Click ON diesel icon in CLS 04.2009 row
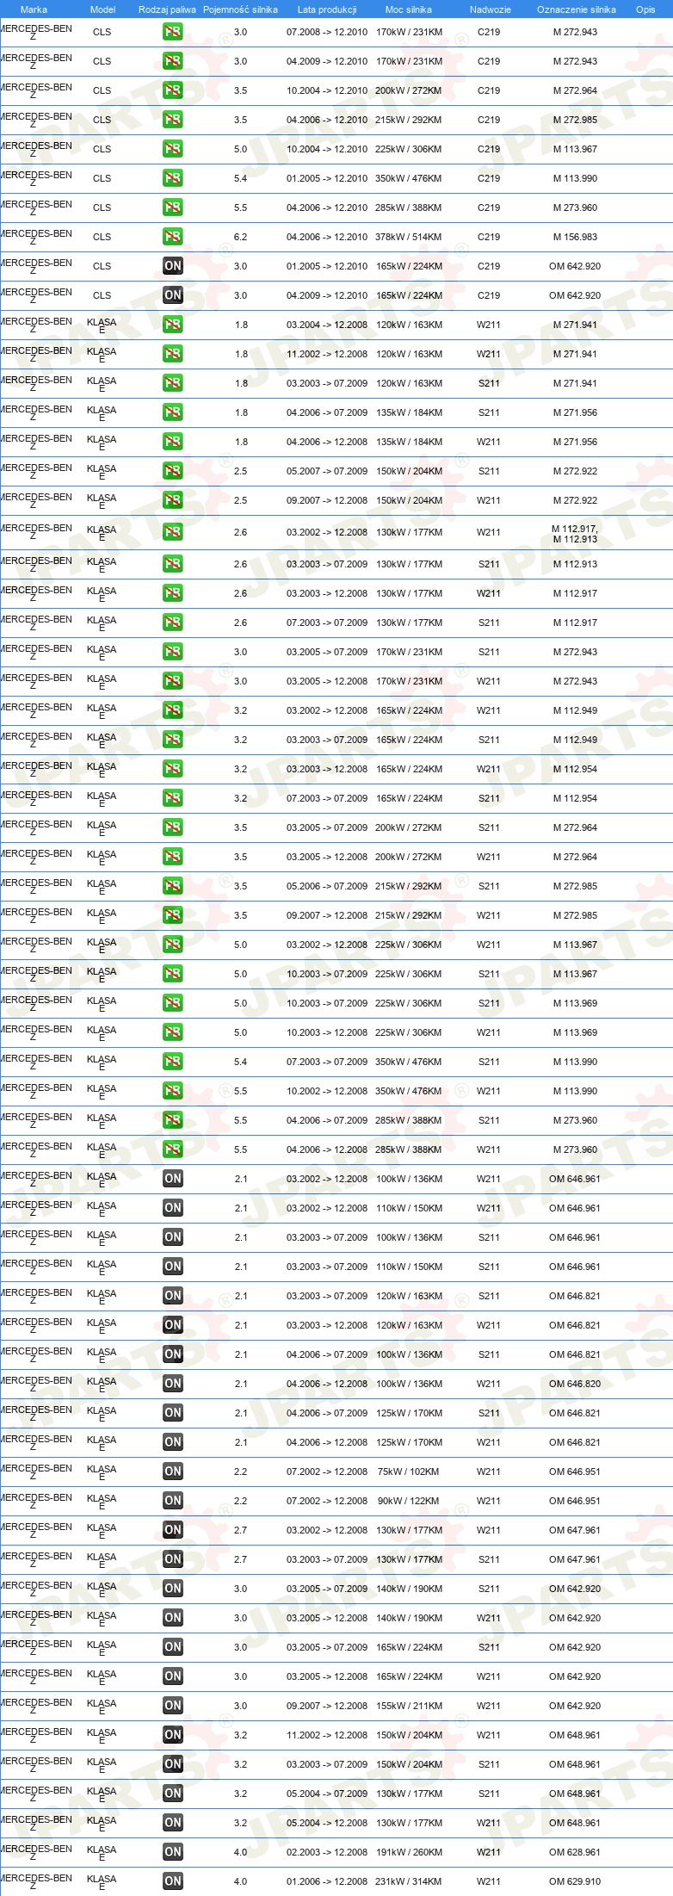This screenshot has height=1896, width=673. (x=173, y=295)
